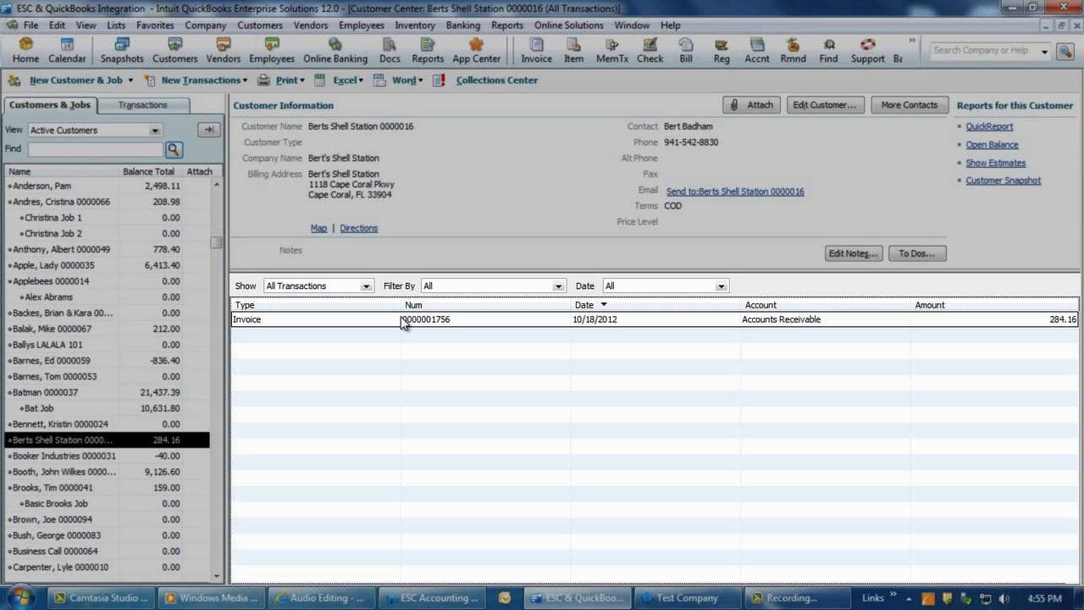Viewport: 1084px width, 610px height.
Task: Open the Vendors toolbar icon
Action: point(224,50)
